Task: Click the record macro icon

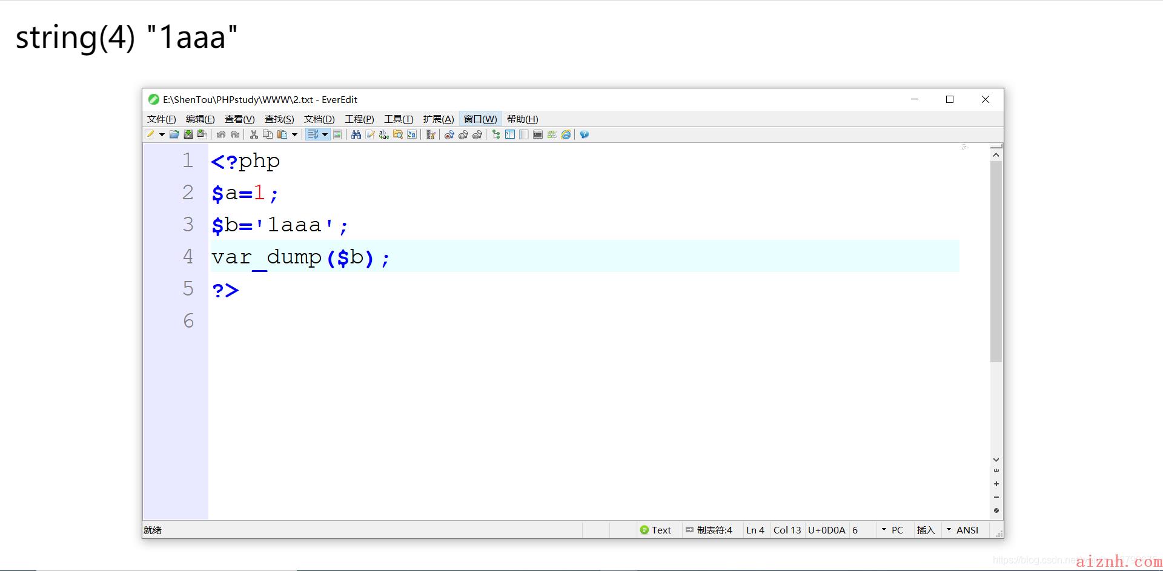Action: (x=449, y=134)
